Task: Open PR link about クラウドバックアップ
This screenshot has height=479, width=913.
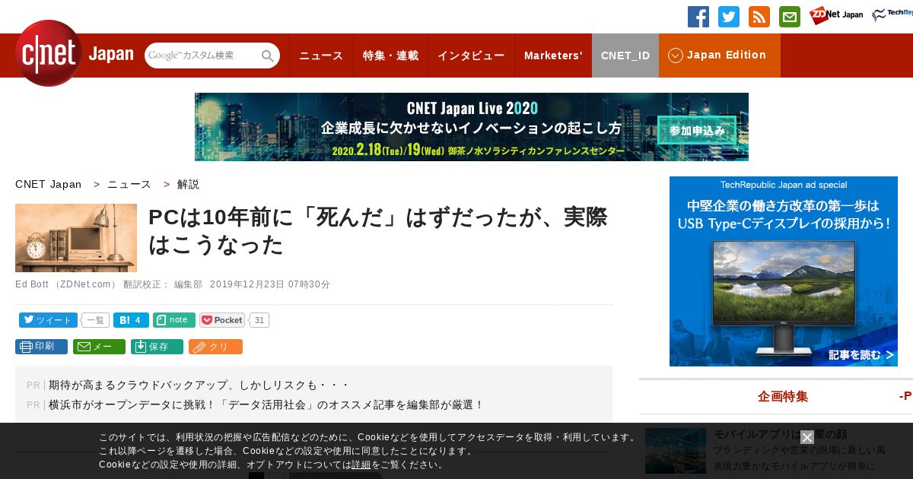Action: 199,385
